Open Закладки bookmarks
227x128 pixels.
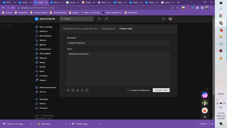pyautogui.click(x=42, y=99)
